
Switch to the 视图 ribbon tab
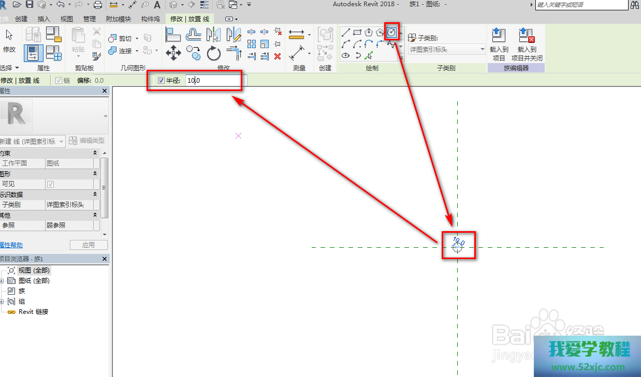coord(67,19)
